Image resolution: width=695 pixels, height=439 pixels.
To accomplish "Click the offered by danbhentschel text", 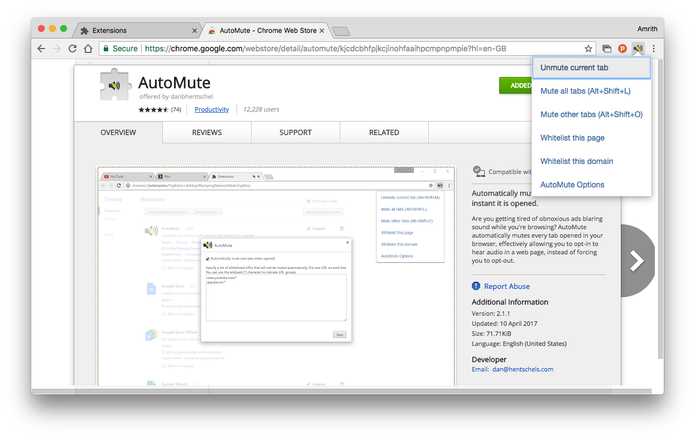I will (x=176, y=97).
